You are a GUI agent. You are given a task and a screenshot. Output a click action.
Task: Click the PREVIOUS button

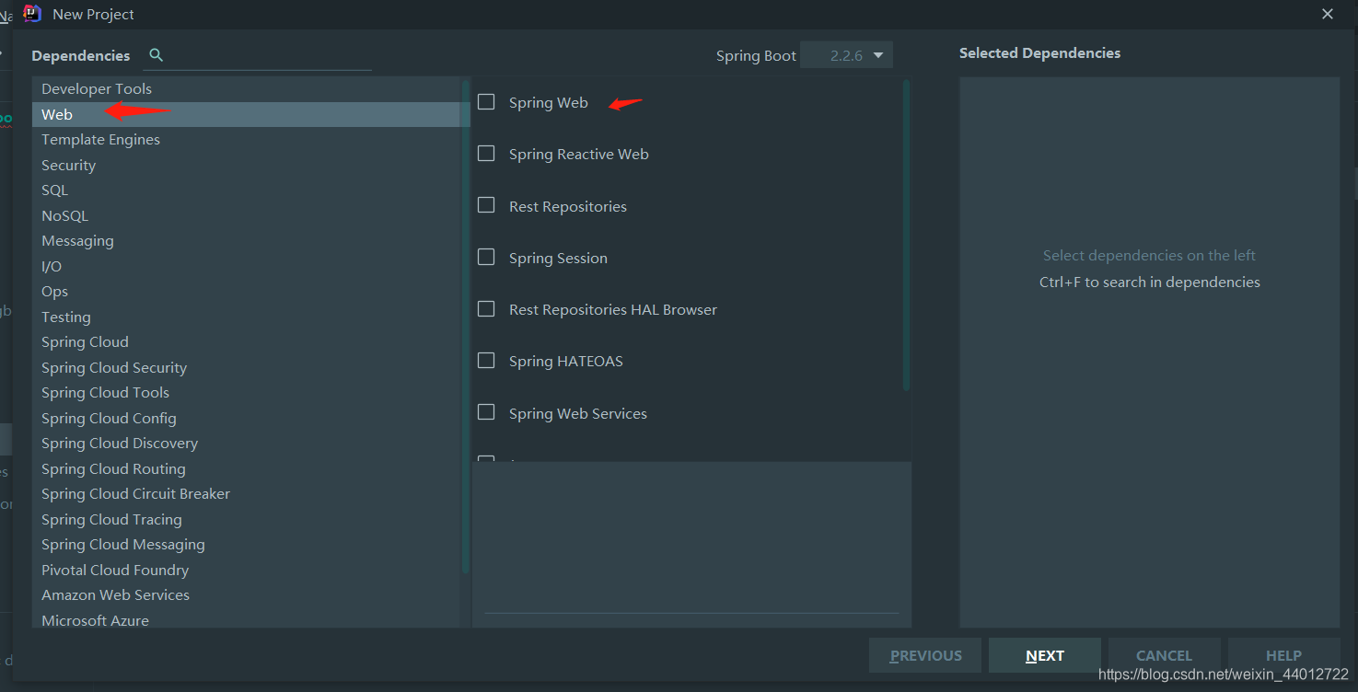925,655
